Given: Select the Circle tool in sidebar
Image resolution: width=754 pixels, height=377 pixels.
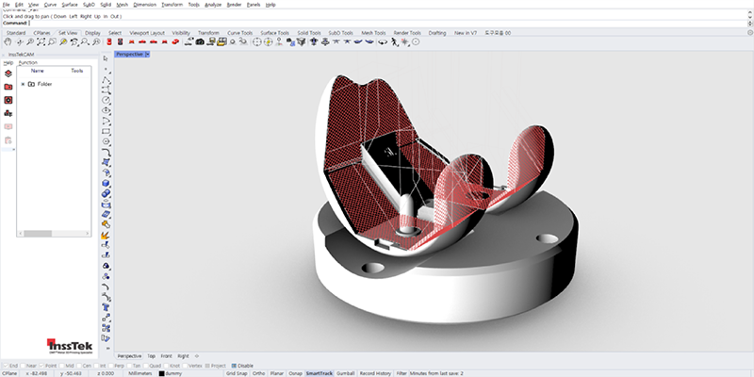Looking at the screenshot, I should (x=107, y=100).
